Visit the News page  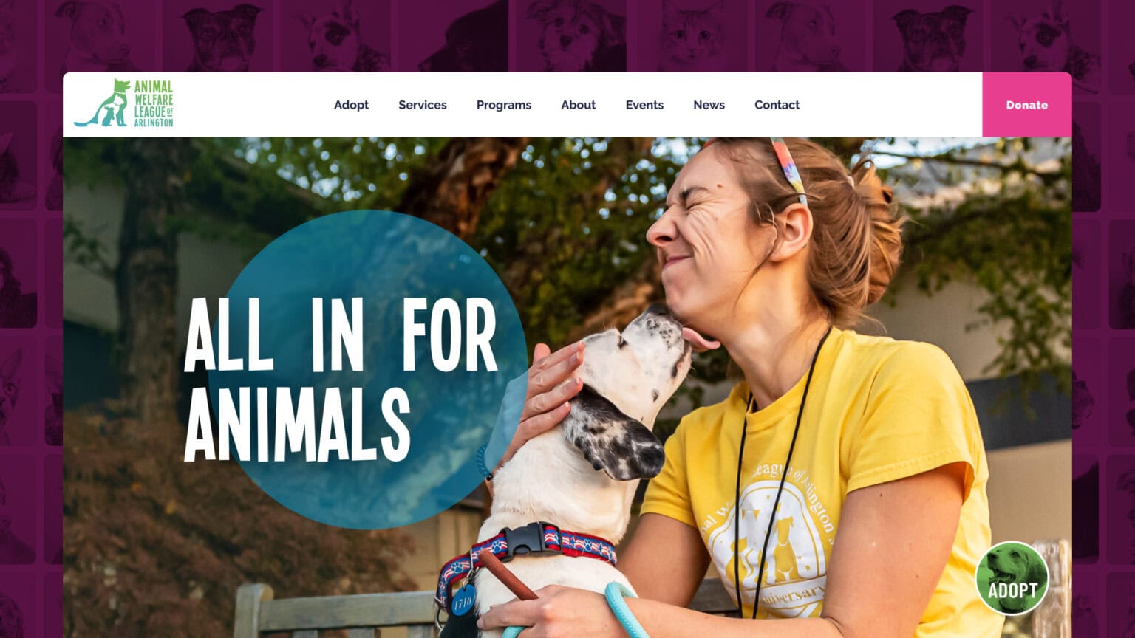709,105
